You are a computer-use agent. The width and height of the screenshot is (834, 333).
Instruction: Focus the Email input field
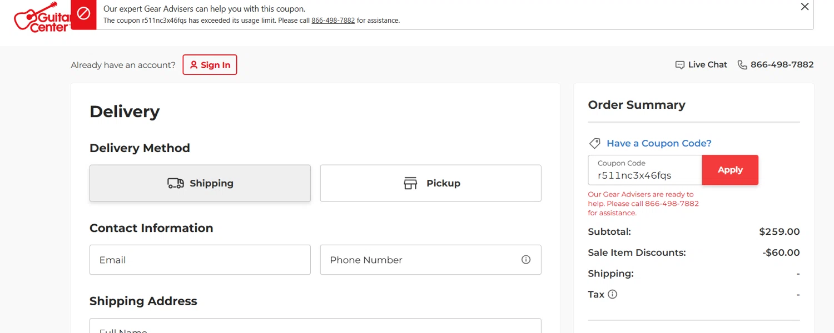[200, 260]
